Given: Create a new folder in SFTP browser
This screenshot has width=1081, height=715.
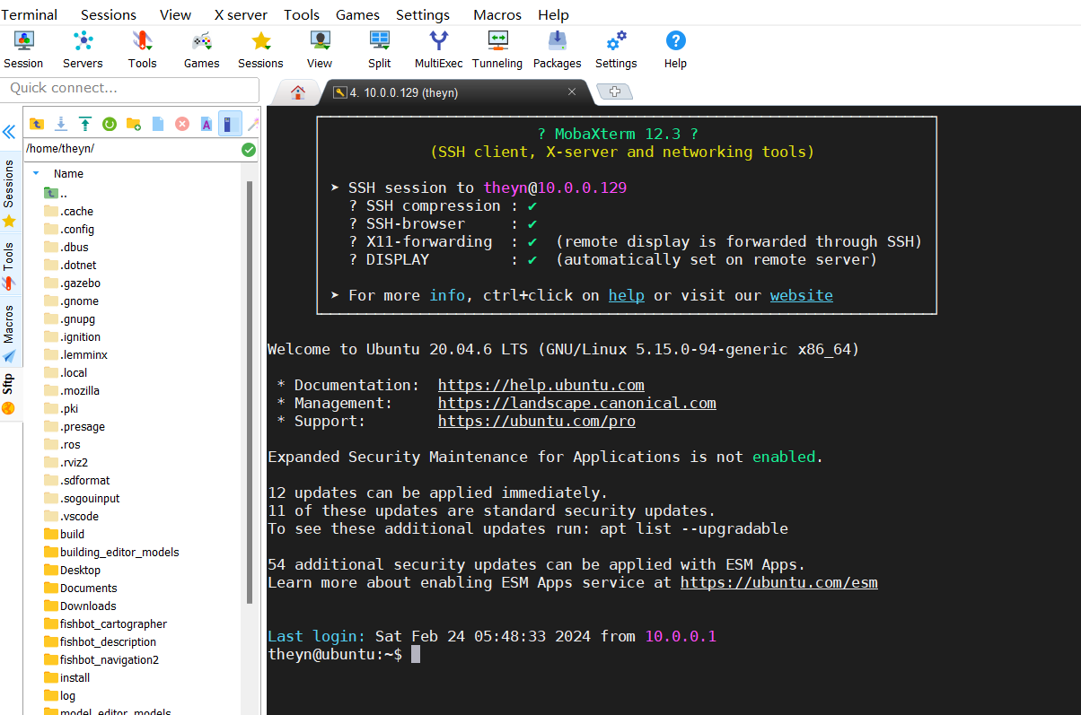Looking at the screenshot, I should tap(134, 124).
